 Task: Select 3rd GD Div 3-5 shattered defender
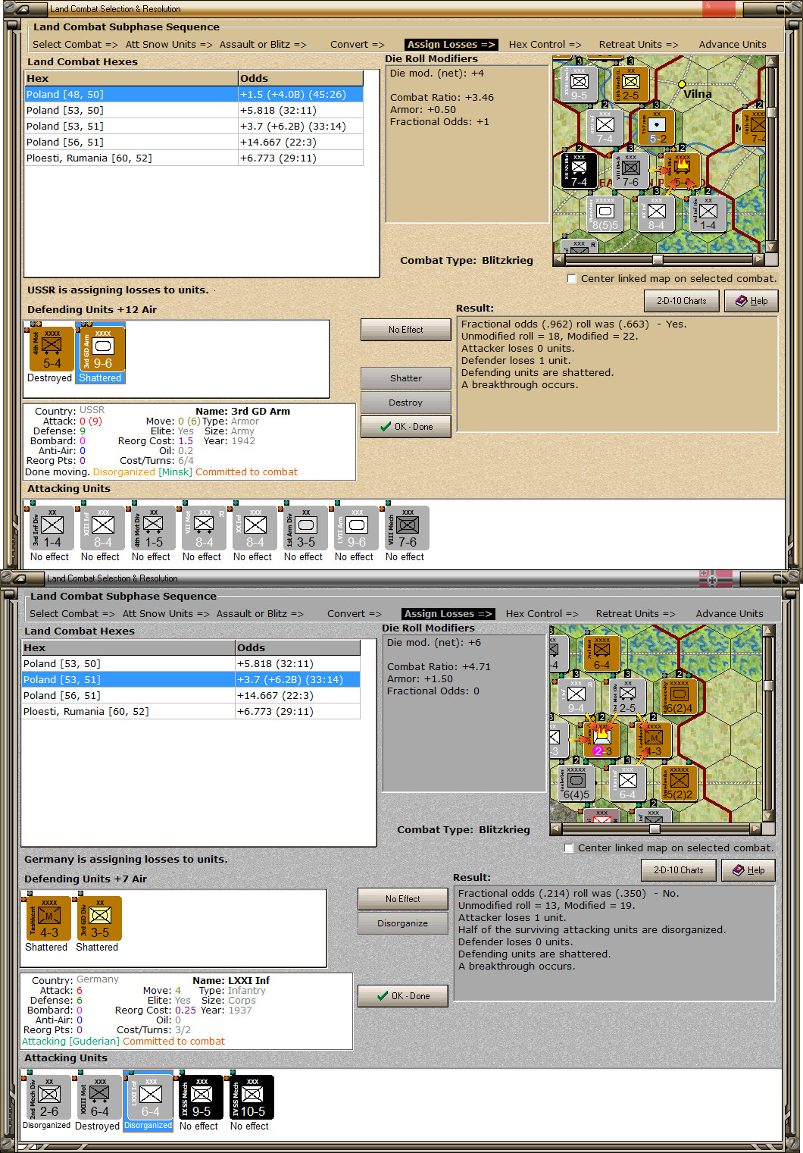pyautogui.click(x=98, y=919)
